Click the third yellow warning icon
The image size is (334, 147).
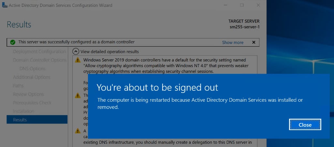pos(78,131)
